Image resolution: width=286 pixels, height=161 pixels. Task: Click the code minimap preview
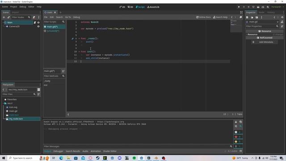(236, 26)
